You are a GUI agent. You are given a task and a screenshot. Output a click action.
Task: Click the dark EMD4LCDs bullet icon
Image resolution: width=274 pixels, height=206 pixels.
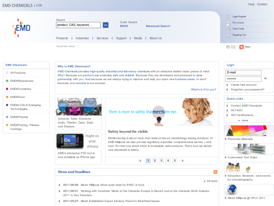[x=7, y=105]
